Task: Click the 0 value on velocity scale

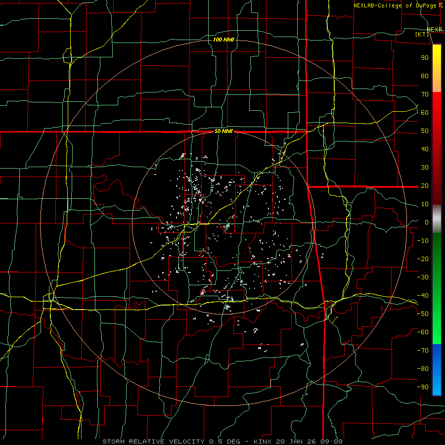Action: [427, 222]
